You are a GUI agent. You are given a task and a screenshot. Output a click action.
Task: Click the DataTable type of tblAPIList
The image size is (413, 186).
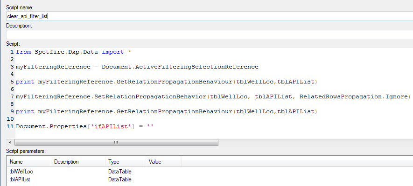(120, 179)
